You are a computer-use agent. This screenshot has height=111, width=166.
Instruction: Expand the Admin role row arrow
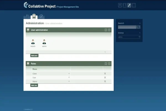[69, 81]
